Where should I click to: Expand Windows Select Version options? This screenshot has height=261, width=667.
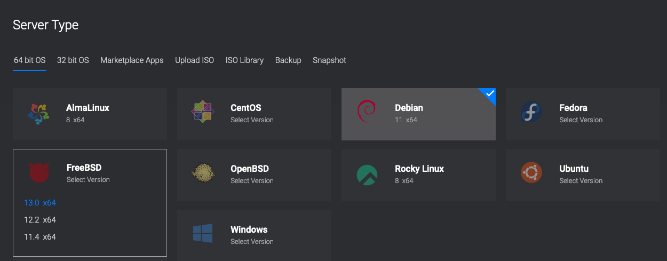click(x=252, y=242)
